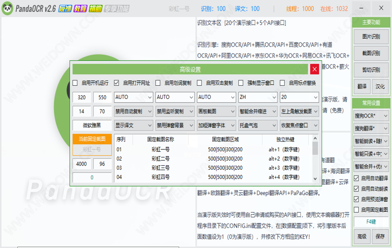
Task: Expand 显示译文 dropdown
Action: 133,125
